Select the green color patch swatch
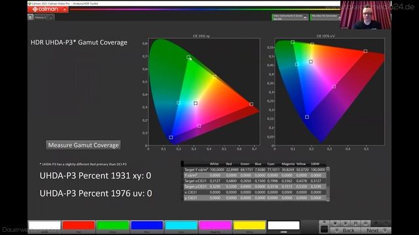 (113, 226)
